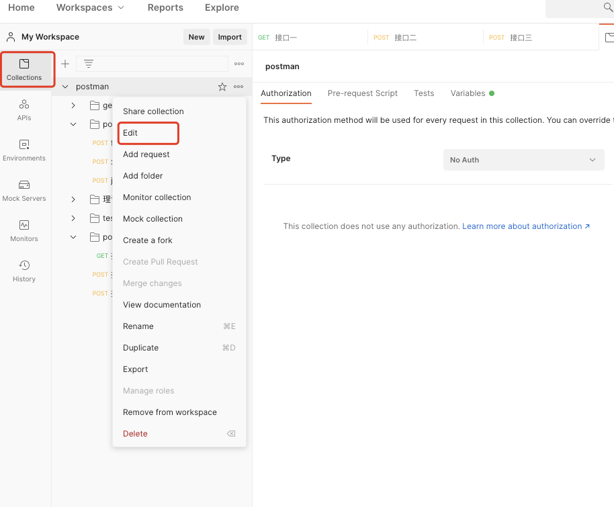Open the Collections sidebar panel
Viewport: 614px width, 507px height.
pos(24,69)
